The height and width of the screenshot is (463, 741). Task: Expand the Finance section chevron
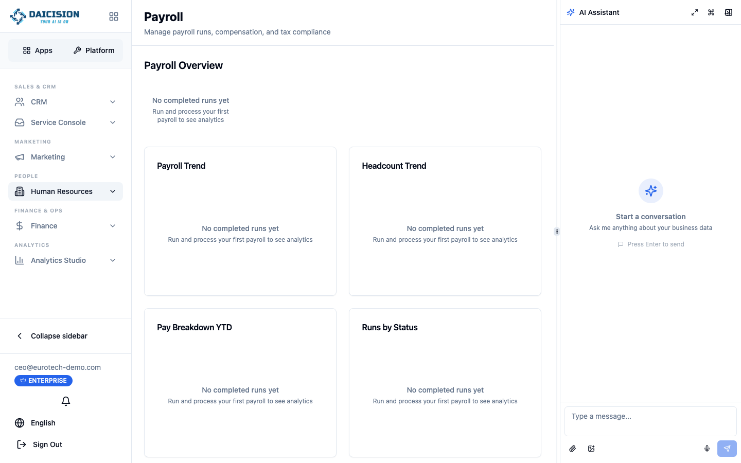[x=113, y=226]
